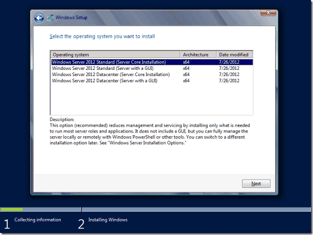Select Windows Server 2012 Datacenter (Server with a GUI)

pos(152,81)
